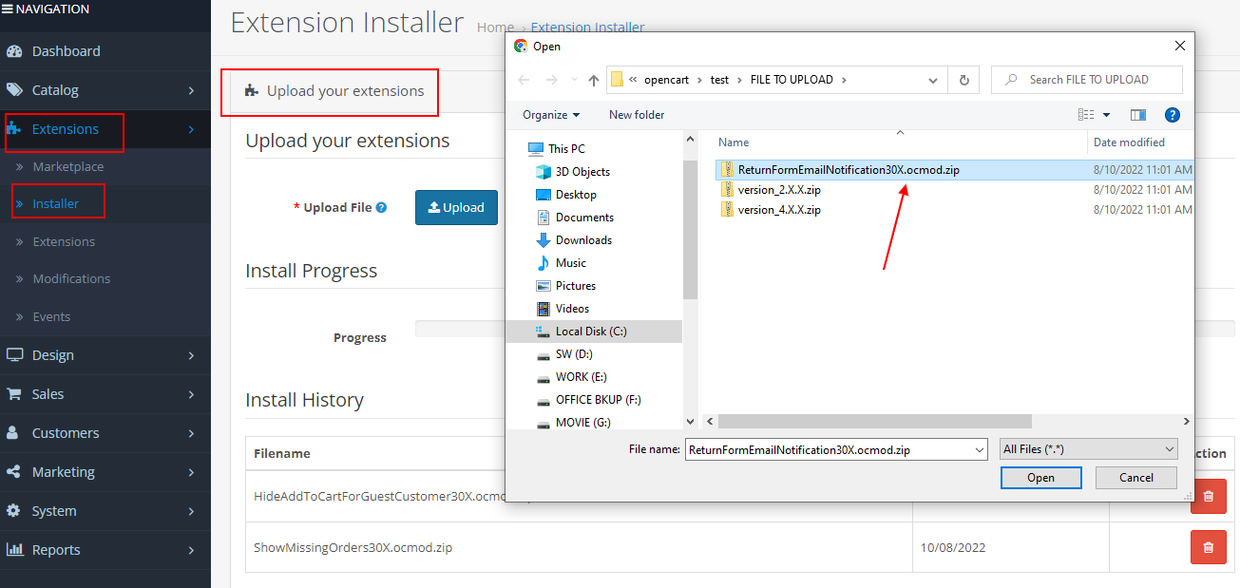Screen dimensions: 1240x588
Task: Click the Catalog tag icon
Action: [x=14, y=90]
